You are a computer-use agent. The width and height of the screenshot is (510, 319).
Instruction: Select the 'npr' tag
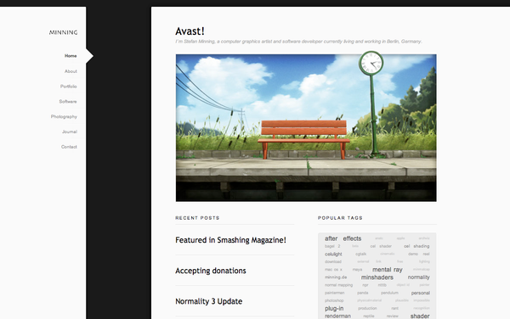point(365,285)
